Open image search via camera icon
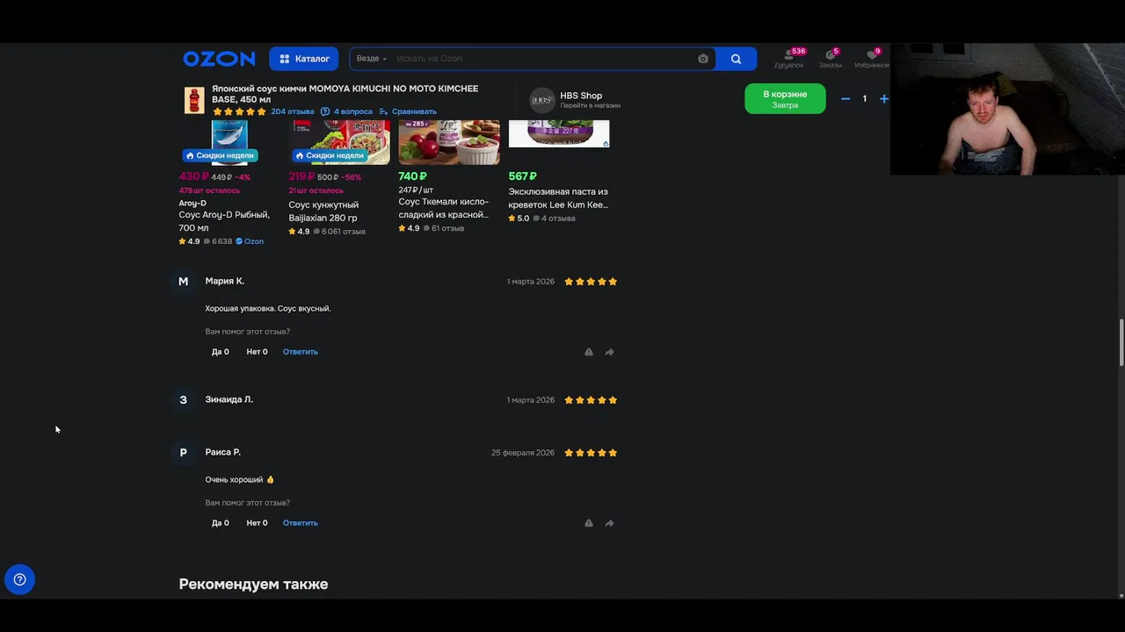 (x=703, y=59)
